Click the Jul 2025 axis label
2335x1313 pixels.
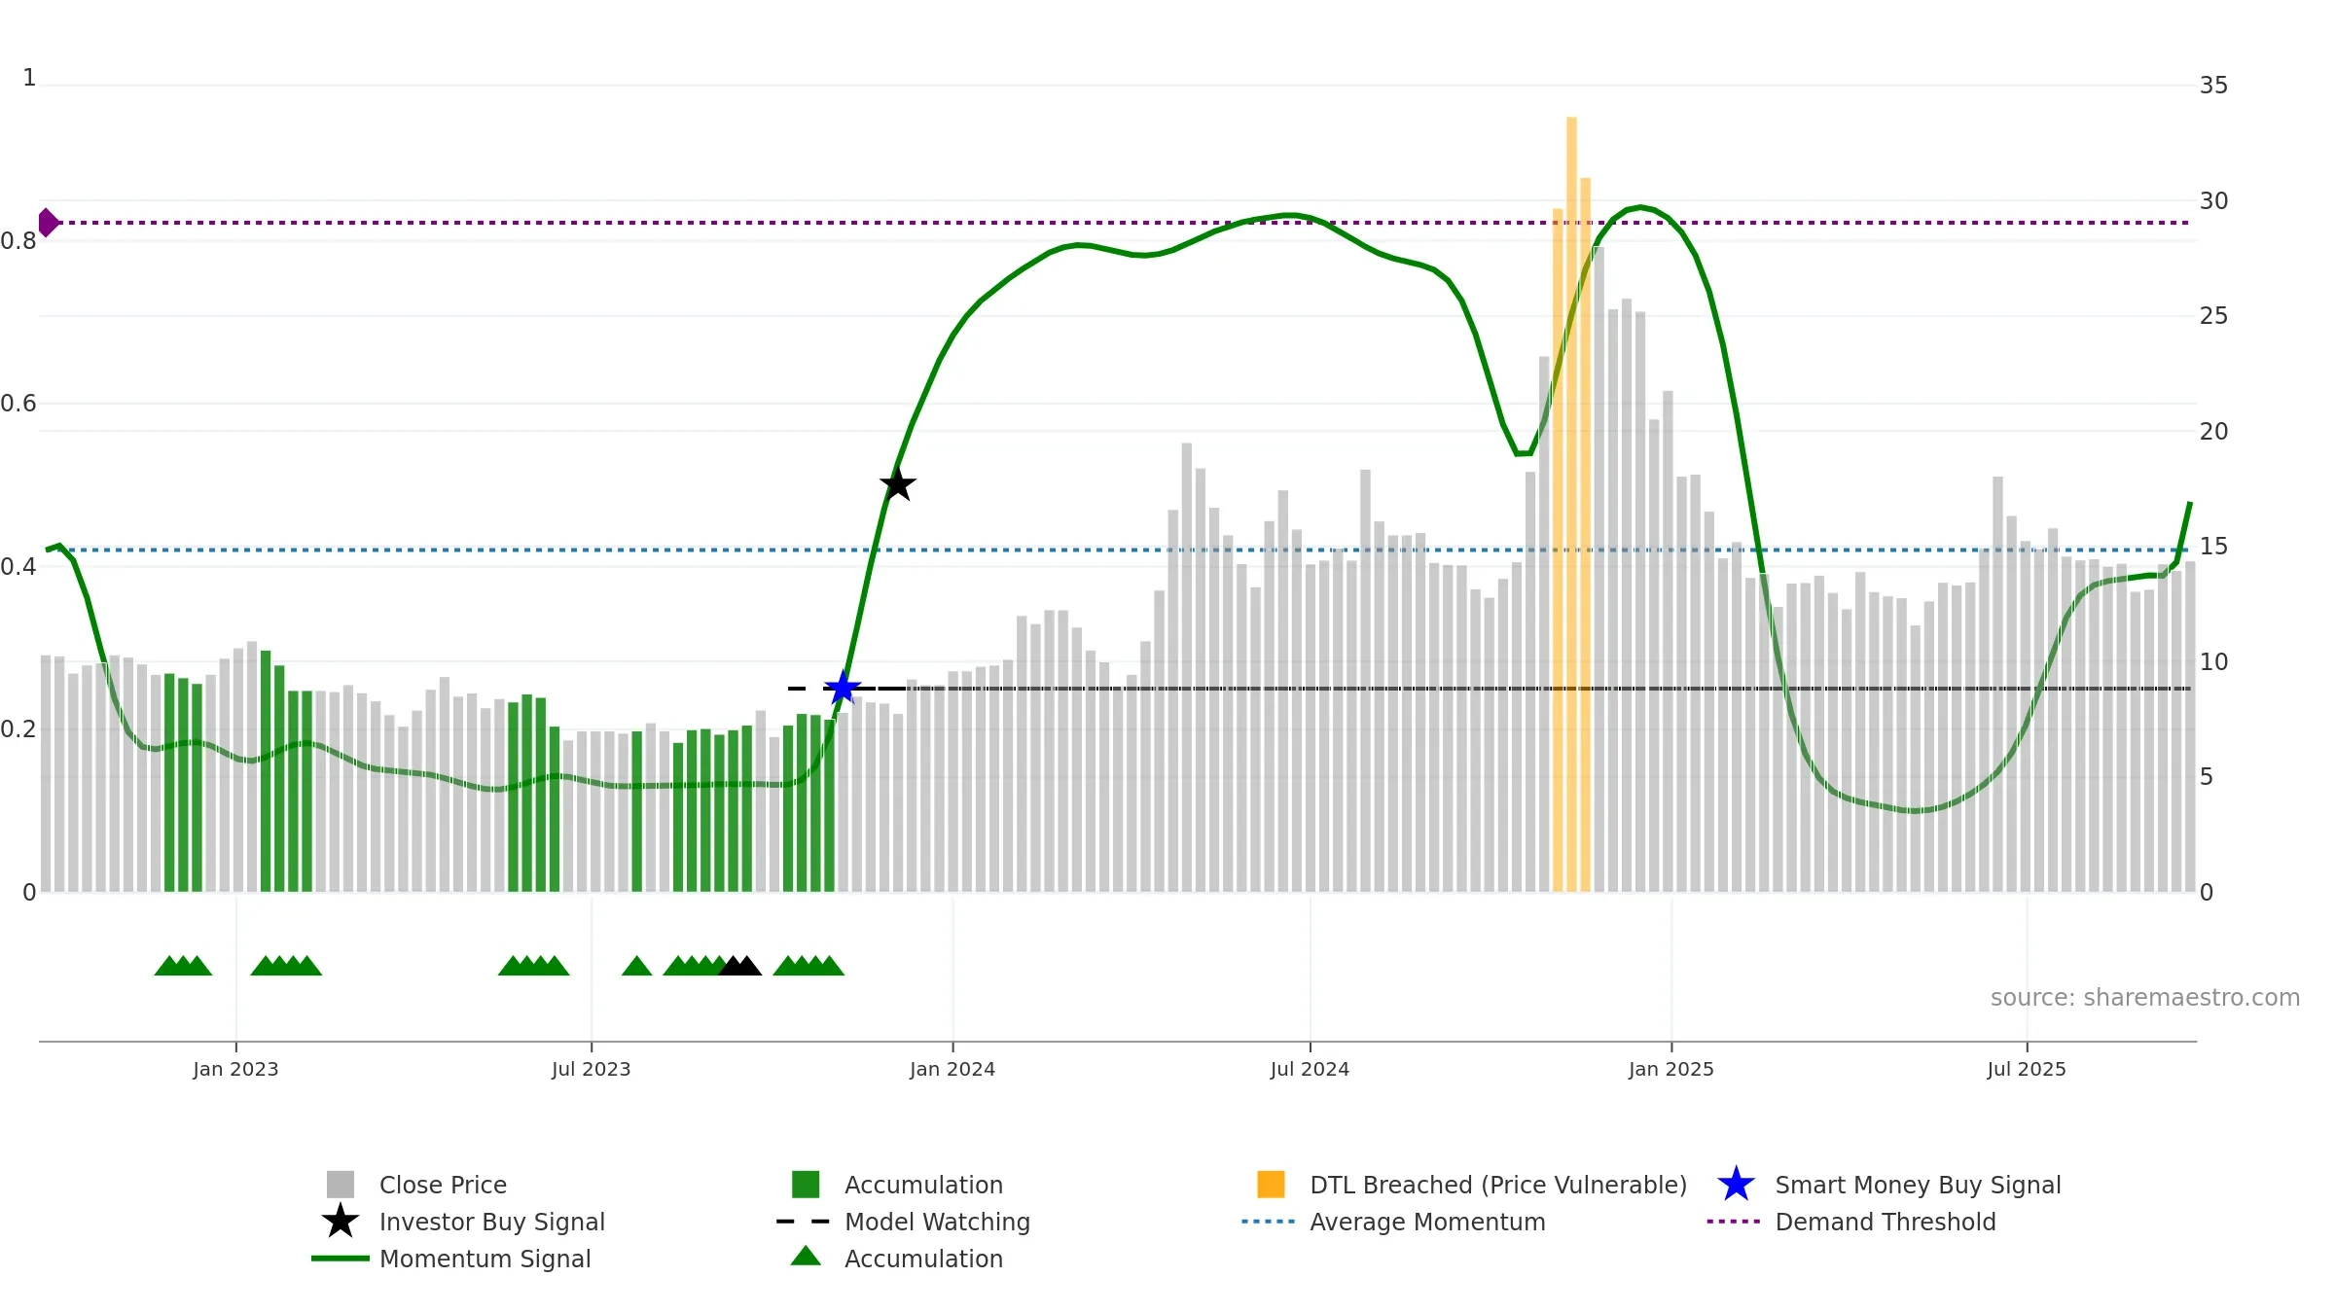(2027, 1070)
